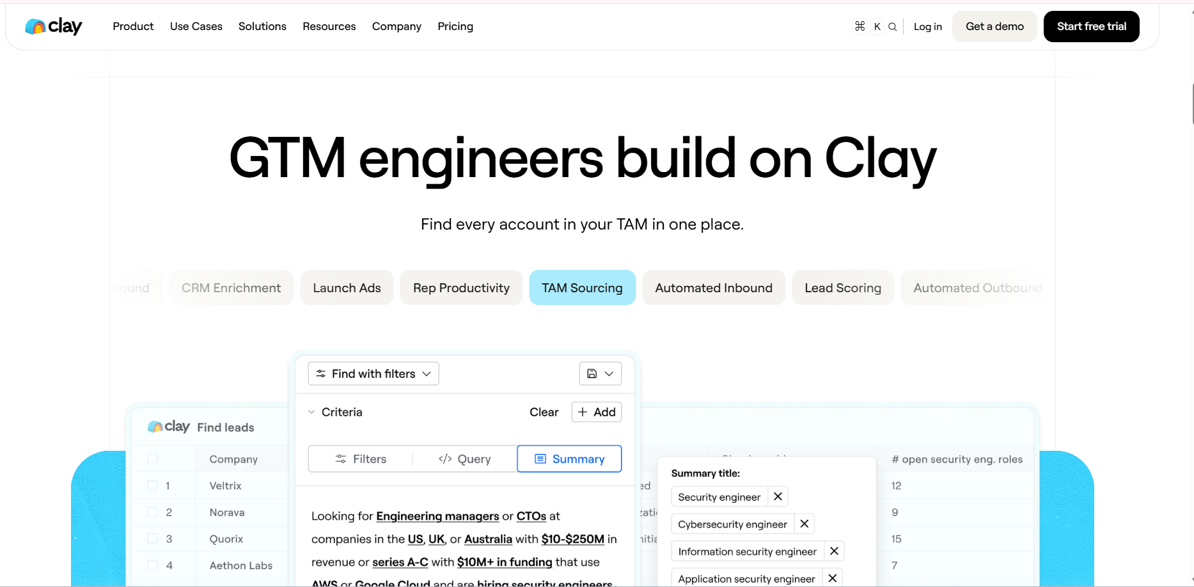Image resolution: width=1194 pixels, height=587 pixels.
Task: Click the Start free trial button
Action: coord(1092,26)
